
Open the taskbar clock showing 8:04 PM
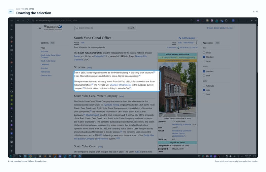[248, 156]
